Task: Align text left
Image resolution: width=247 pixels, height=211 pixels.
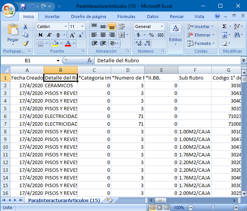Action: pyautogui.click(x=94, y=35)
